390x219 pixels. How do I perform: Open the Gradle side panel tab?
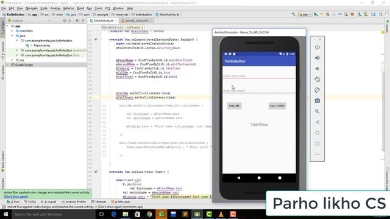(388, 26)
